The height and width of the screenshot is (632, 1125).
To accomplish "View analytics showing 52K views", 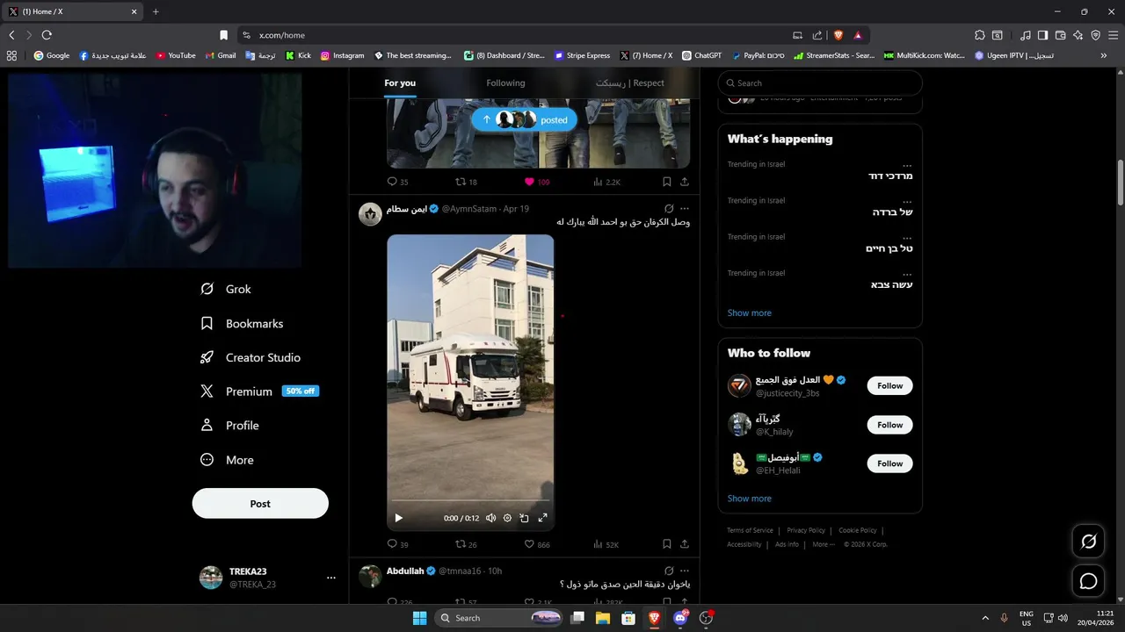I will 606,544.
